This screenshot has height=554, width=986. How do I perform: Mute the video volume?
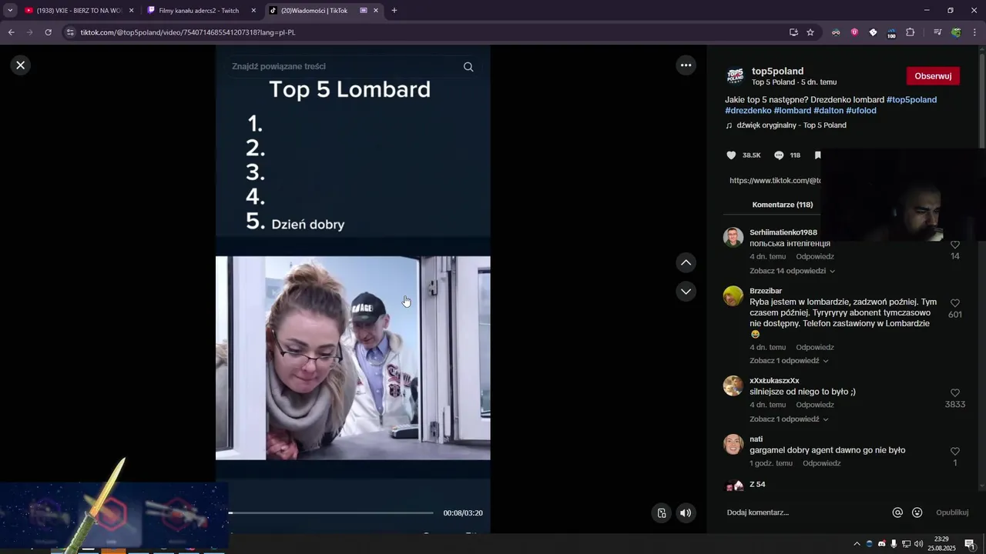pos(686,513)
